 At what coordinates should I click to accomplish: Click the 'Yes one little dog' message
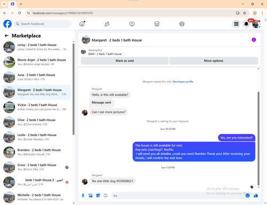pos(113,181)
